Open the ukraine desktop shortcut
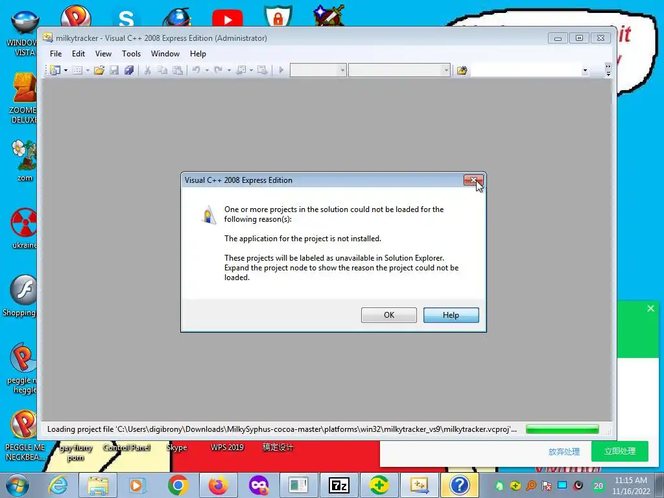This screenshot has width=664, height=498. [x=24, y=229]
